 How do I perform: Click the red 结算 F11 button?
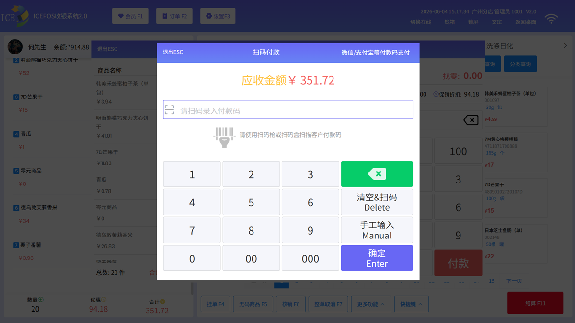535,303
